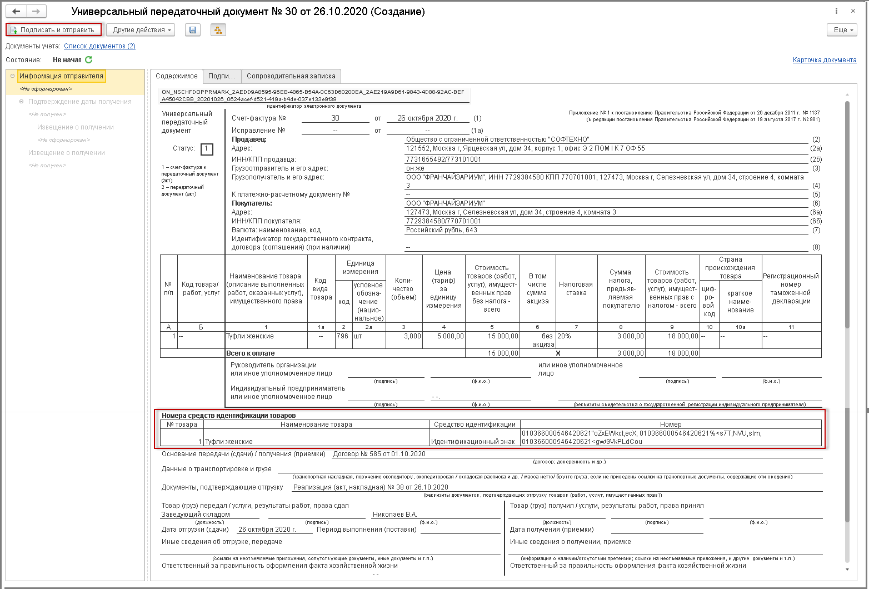869x589 pixels.
Task: Click the Статус box with value 1
Action: tap(206, 149)
